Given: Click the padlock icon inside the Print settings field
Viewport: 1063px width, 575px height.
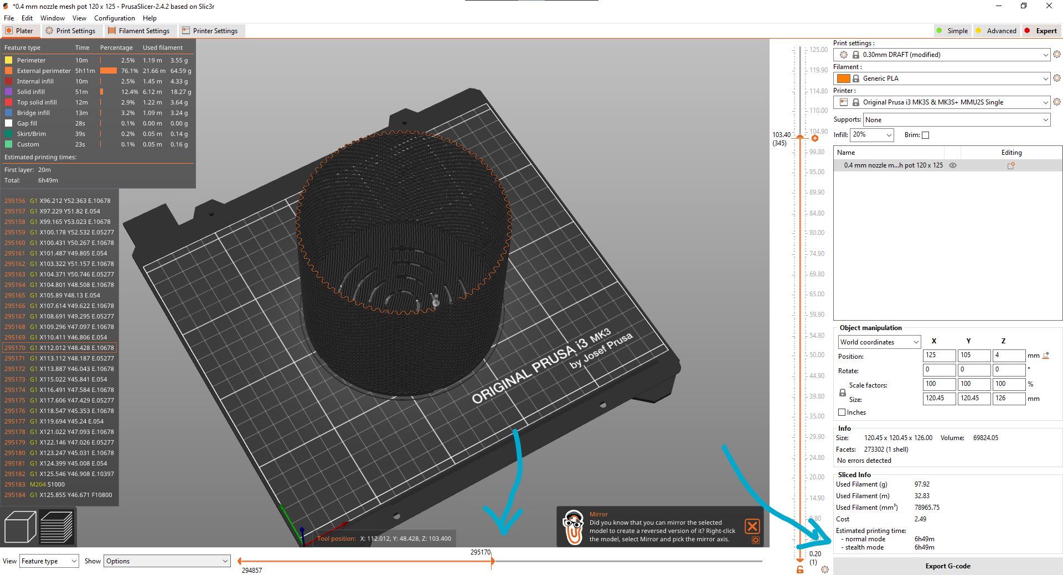Looking at the screenshot, I should click(x=855, y=54).
